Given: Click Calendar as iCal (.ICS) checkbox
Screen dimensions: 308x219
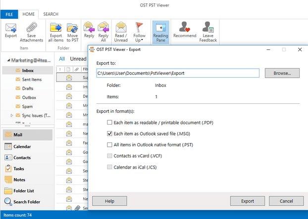Looking at the screenshot, I should point(109,167).
